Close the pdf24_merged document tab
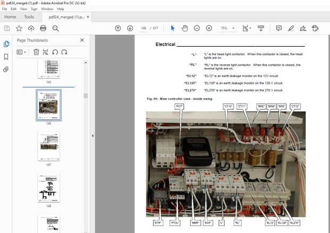The height and width of the screenshot is (233, 330). (88, 17)
